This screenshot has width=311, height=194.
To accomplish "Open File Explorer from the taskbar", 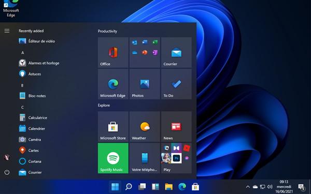I will 168,186.
